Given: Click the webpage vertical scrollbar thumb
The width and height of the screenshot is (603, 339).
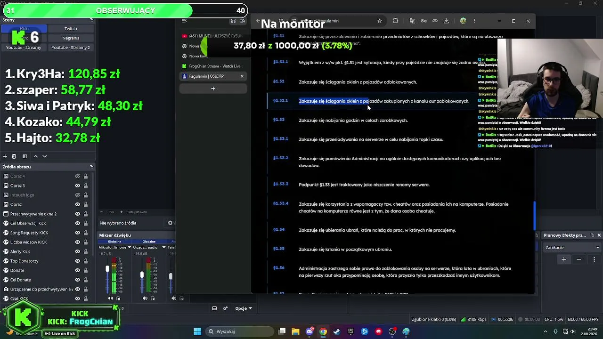Looking at the screenshot, I should tap(534, 215).
